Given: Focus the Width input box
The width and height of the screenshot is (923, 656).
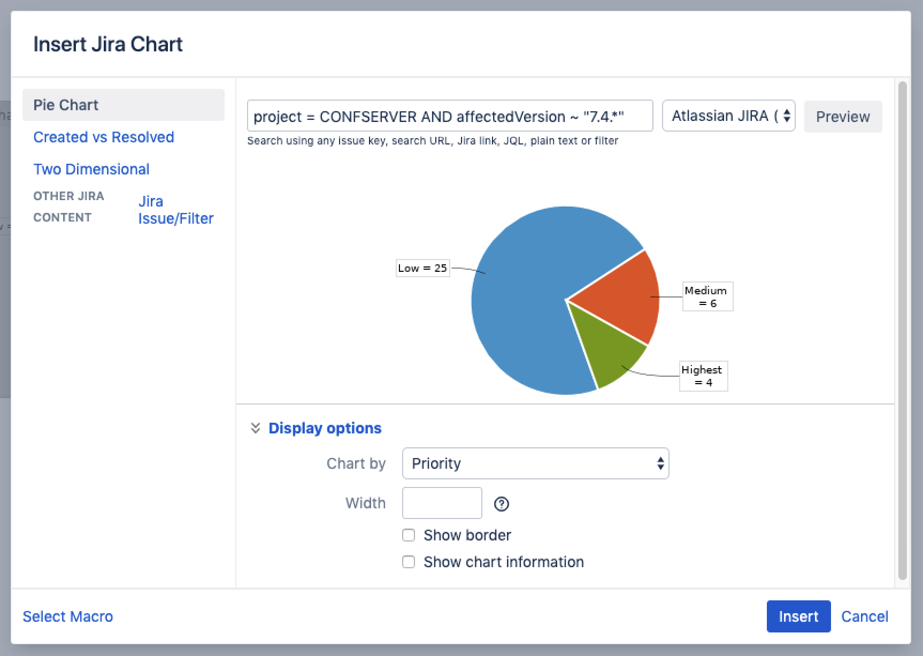Looking at the screenshot, I should (x=442, y=503).
